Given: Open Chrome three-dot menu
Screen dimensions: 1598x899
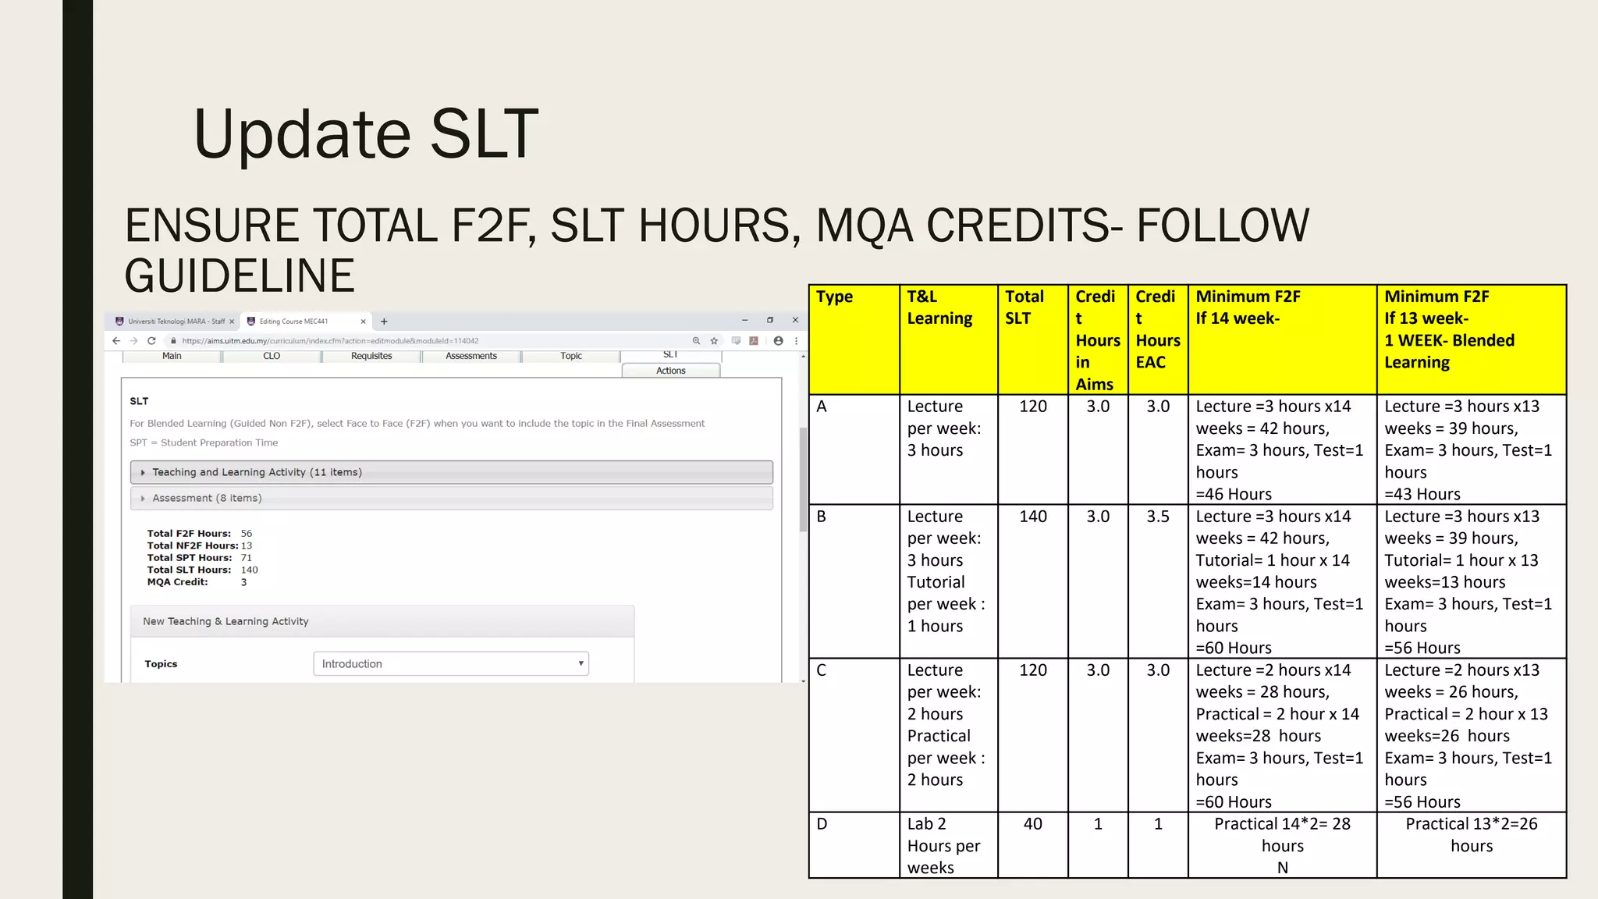Looking at the screenshot, I should click(x=796, y=341).
